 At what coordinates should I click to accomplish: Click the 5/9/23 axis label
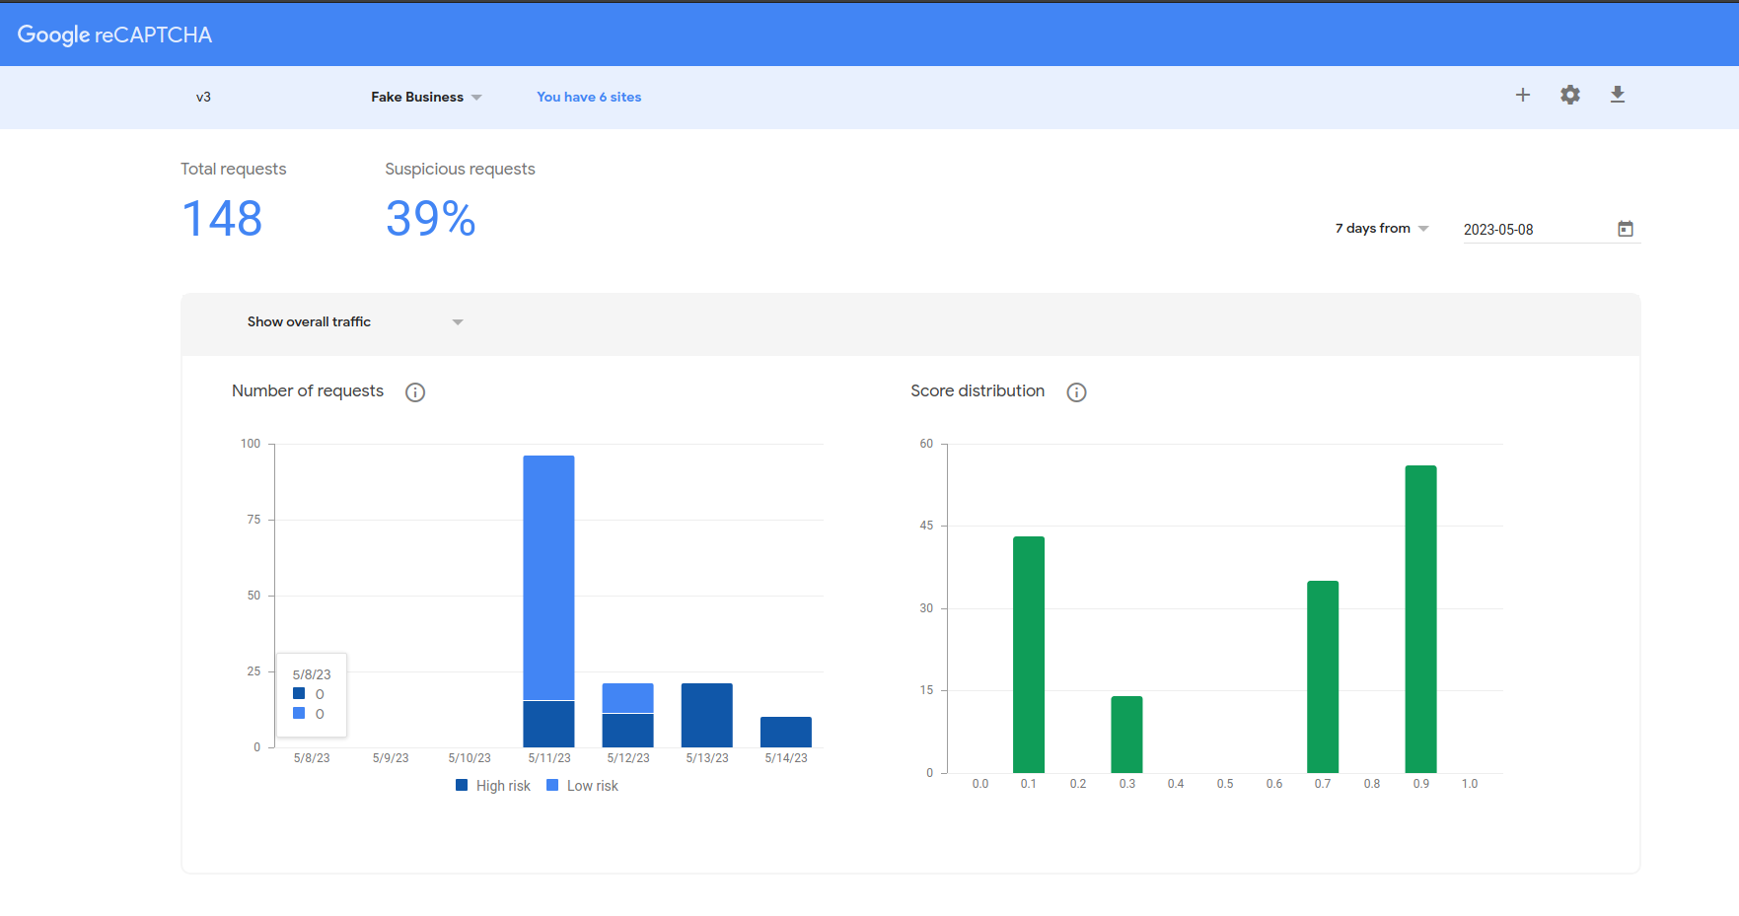tap(391, 758)
